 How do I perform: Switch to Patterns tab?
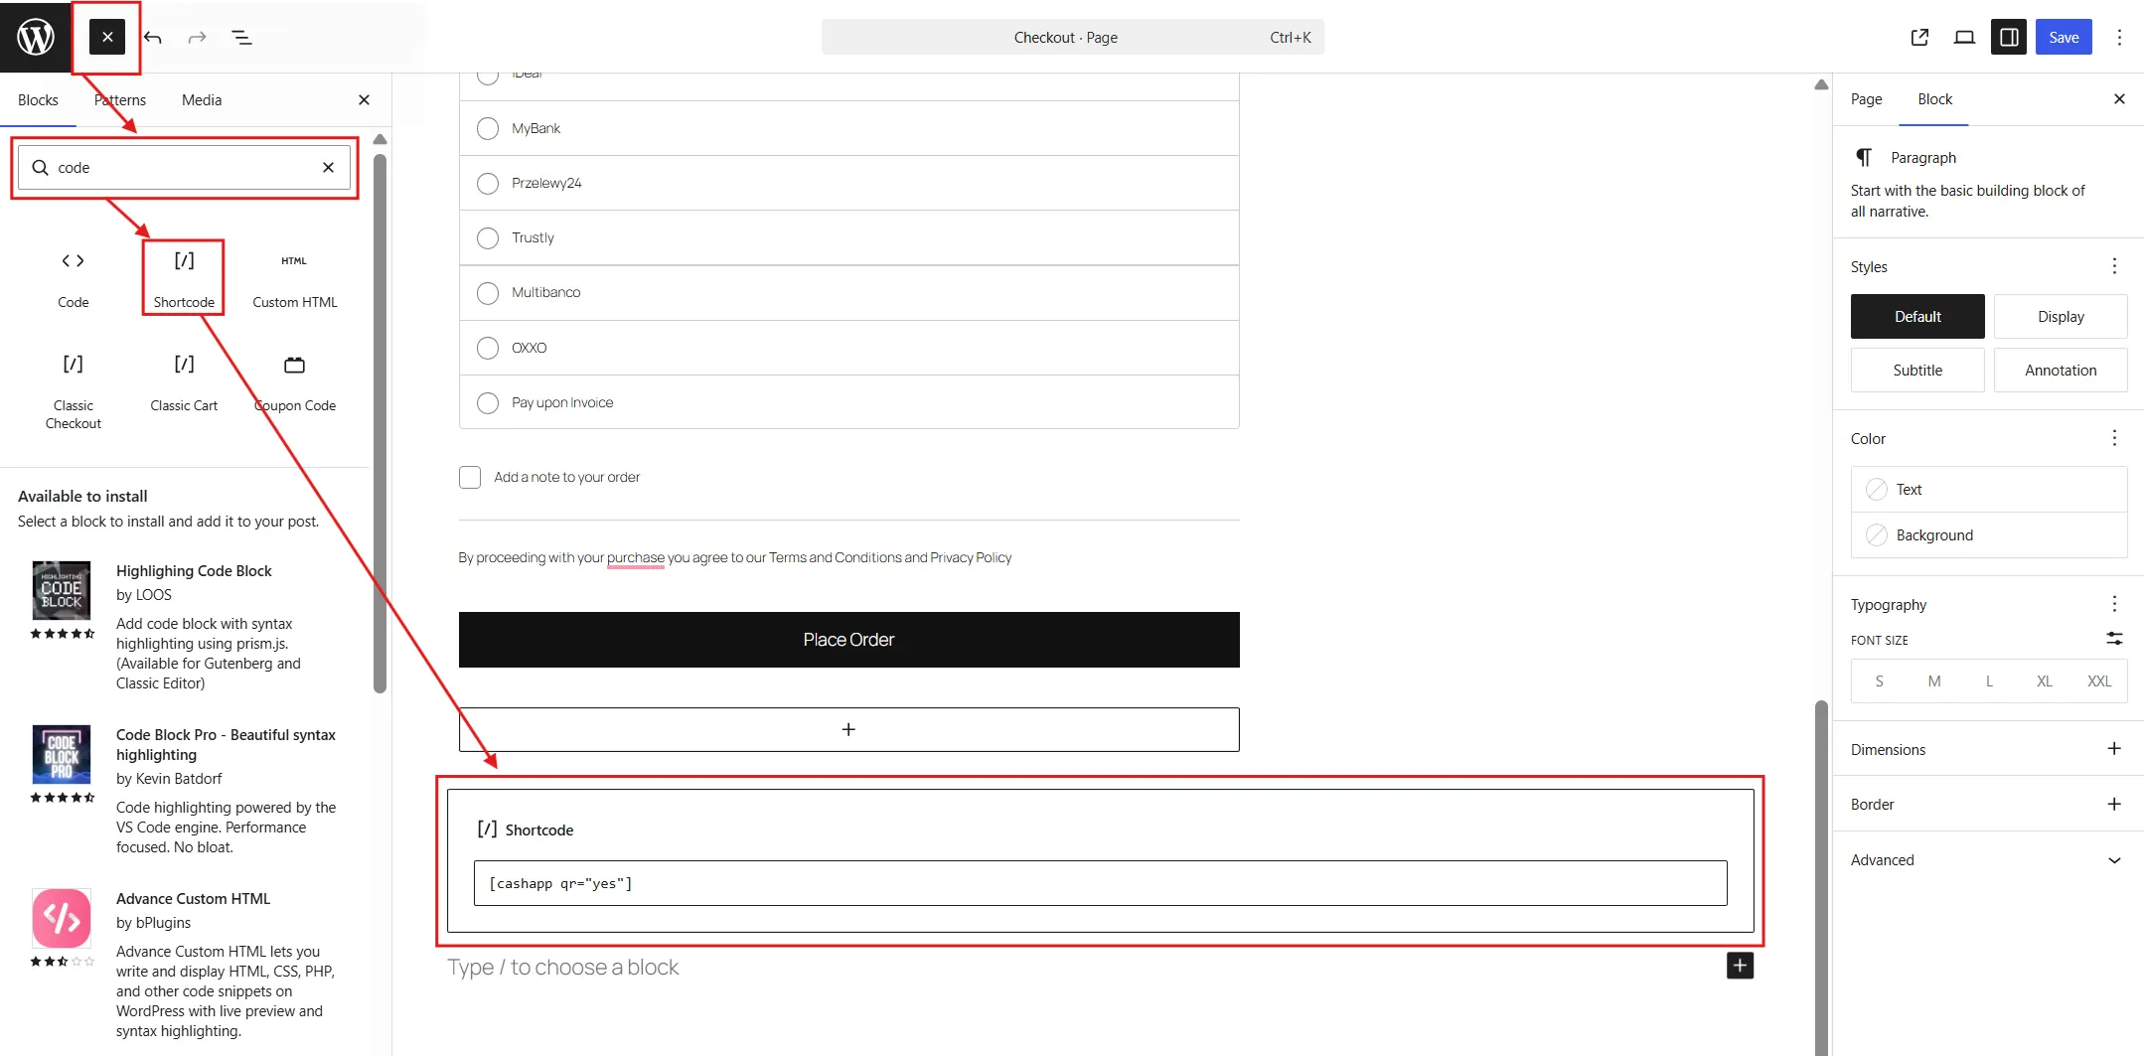click(x=120, y=99)
